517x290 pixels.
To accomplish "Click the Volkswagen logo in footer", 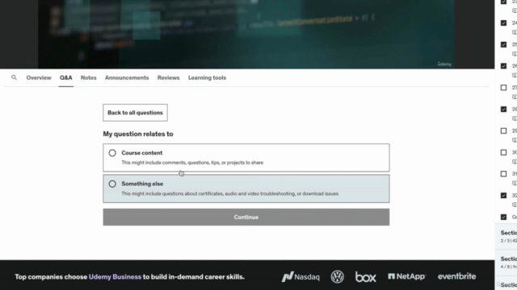I will 338,277.
